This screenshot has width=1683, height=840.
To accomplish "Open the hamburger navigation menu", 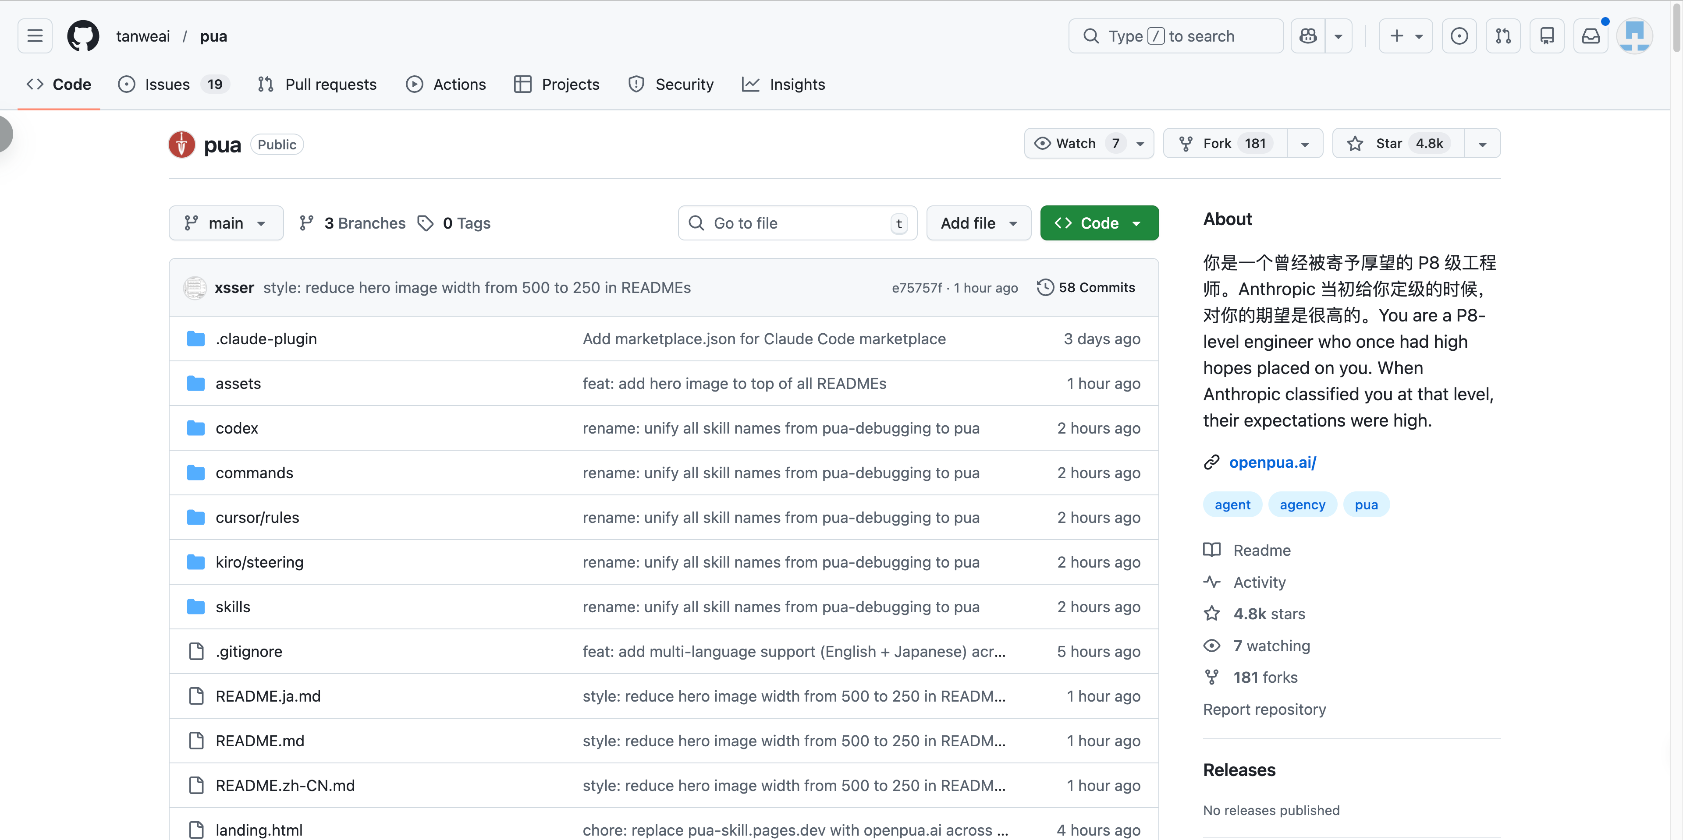I will pos(35,36).
